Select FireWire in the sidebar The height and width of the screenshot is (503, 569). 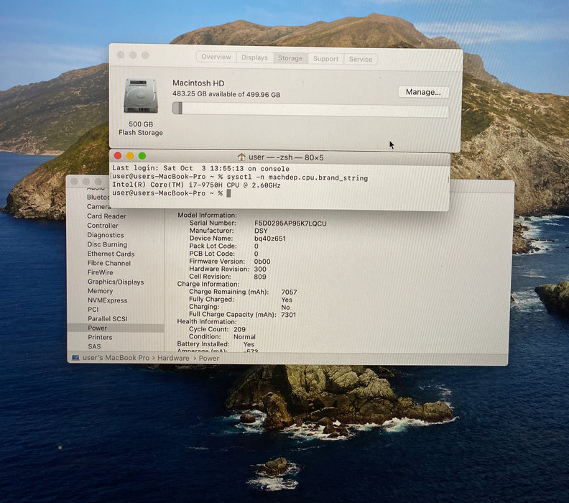pyautogui.click(x=100, y=272)
